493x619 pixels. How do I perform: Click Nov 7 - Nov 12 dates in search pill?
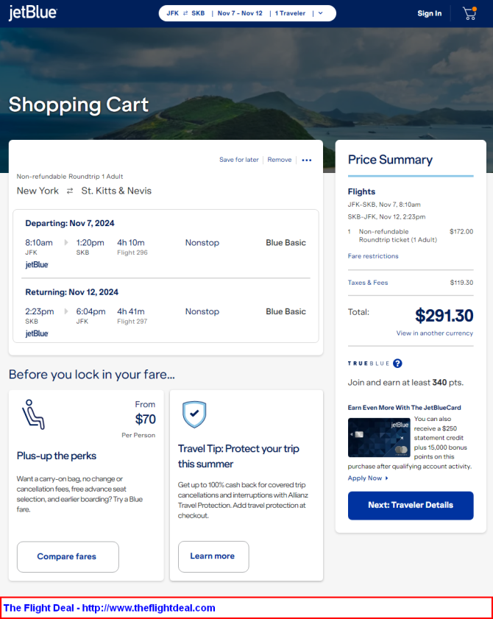point(240,13)
